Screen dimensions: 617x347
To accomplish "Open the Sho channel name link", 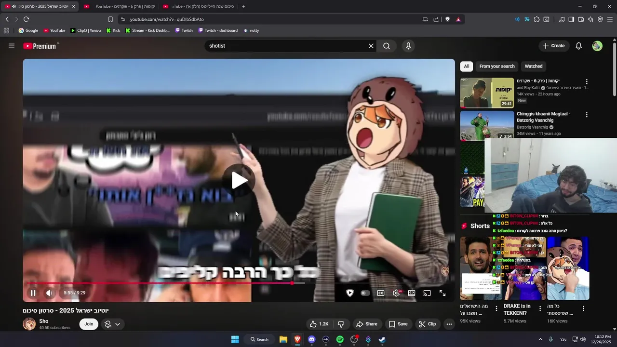I will tap(44, 321).
